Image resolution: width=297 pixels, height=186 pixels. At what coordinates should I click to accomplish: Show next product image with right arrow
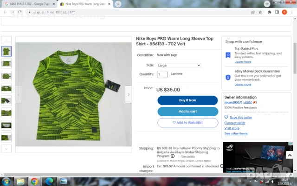[129, 94]
